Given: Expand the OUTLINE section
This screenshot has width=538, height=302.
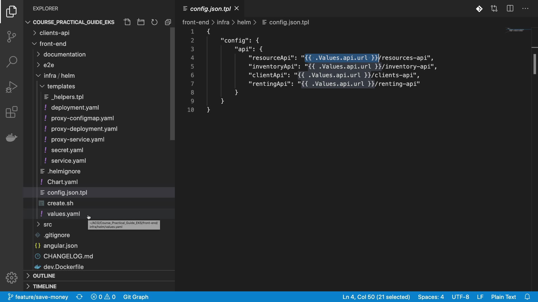Looking at the screenshot, I should tap(44, 276).
